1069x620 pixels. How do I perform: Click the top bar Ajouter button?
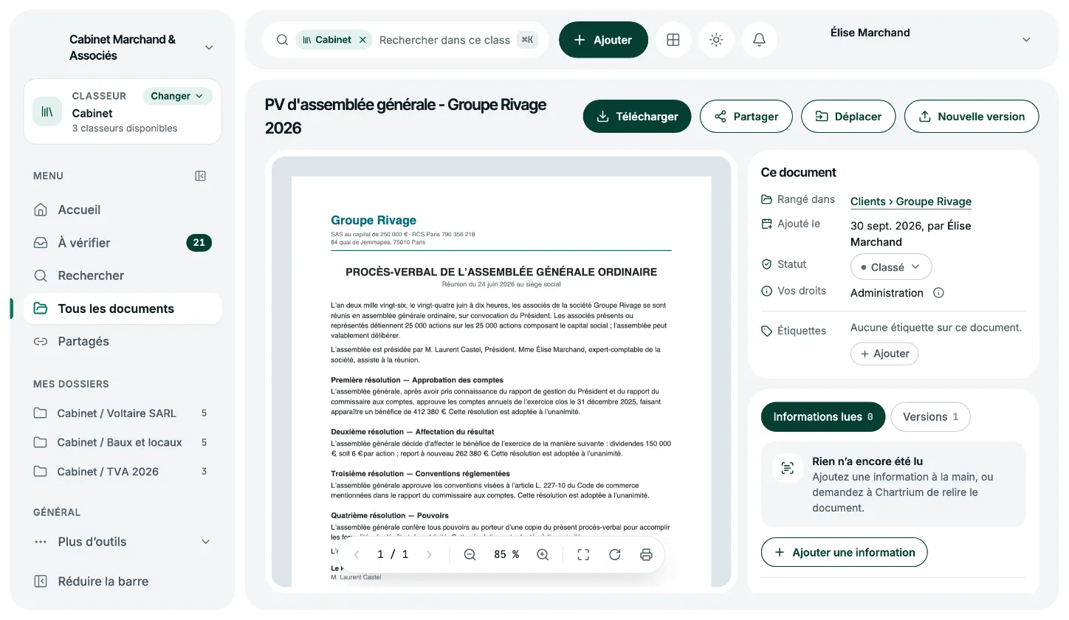click(x=603, y=40)
